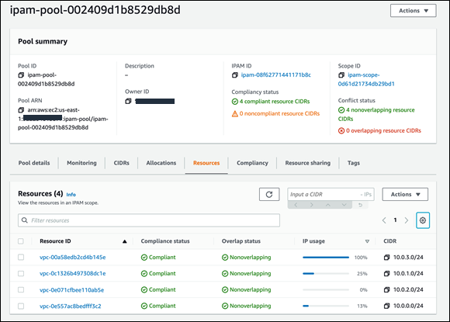This screenshot has width=450, height=322.
Task: Click the '0 overlapping resource CIDRs' text
Action: coord(383,131)
